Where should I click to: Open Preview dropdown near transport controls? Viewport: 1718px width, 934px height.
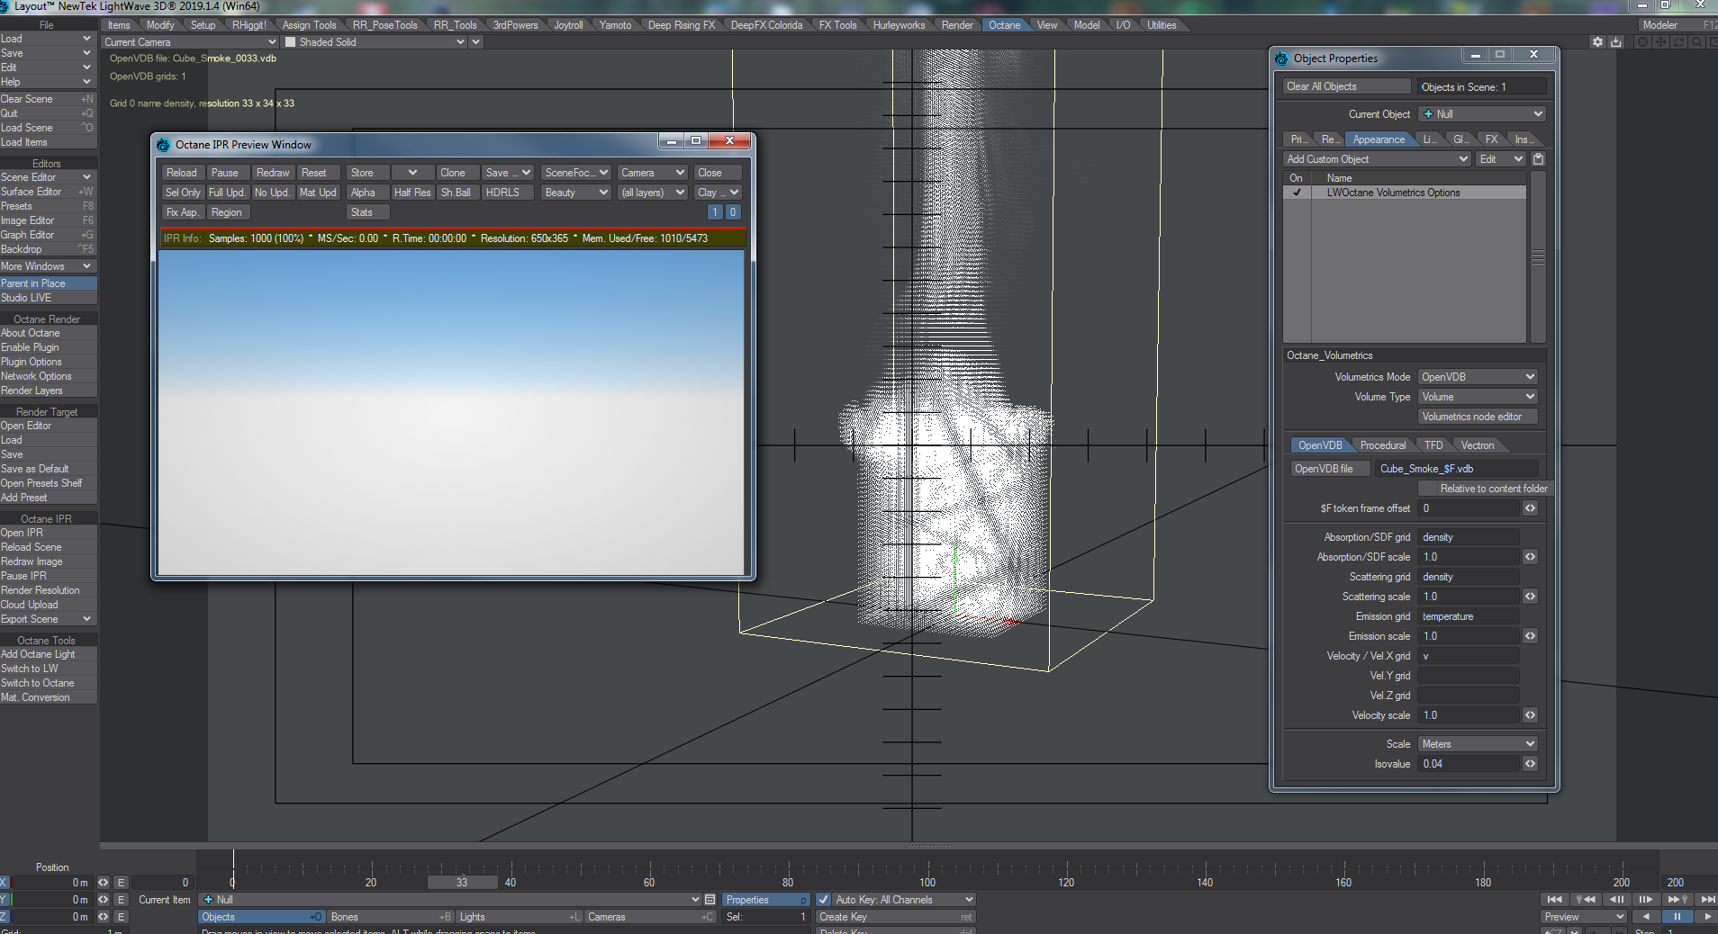click(1584, 917)
